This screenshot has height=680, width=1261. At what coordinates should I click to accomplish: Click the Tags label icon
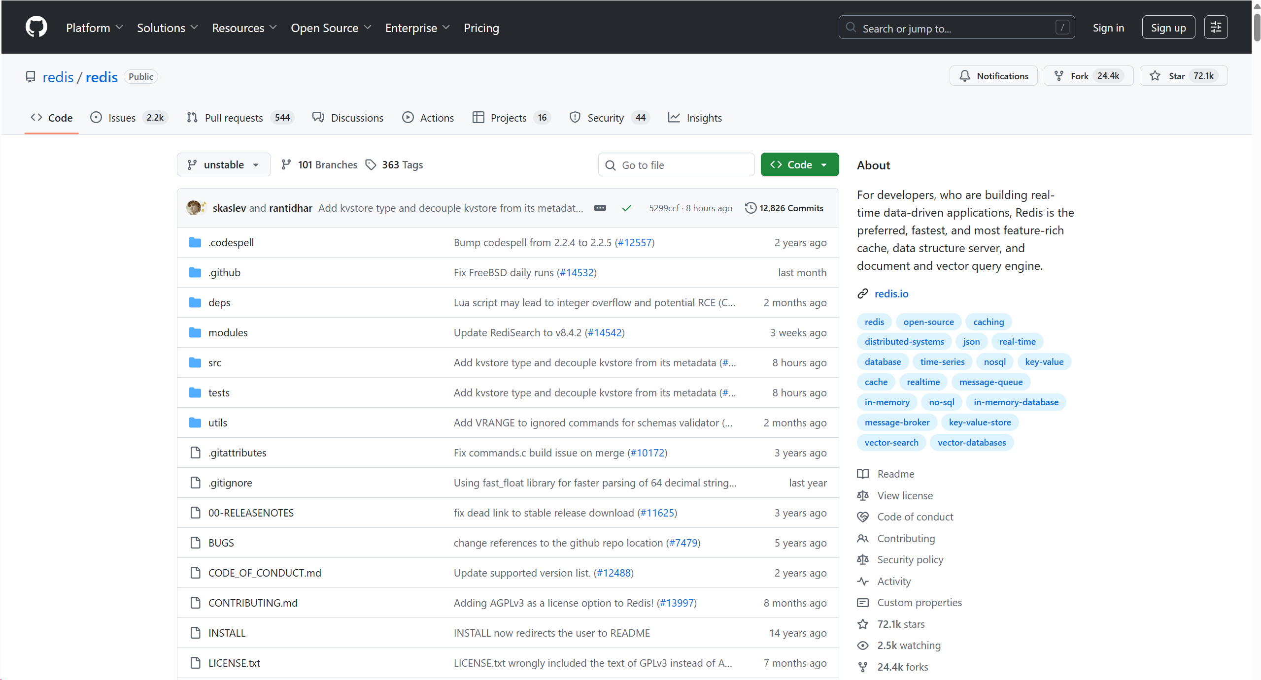371,165
